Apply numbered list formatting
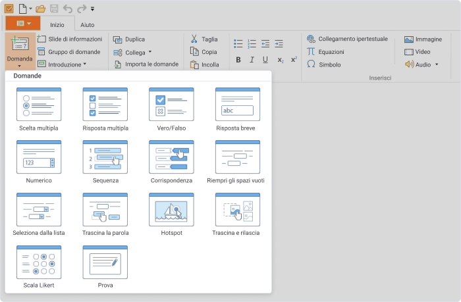 click(252, 44)
